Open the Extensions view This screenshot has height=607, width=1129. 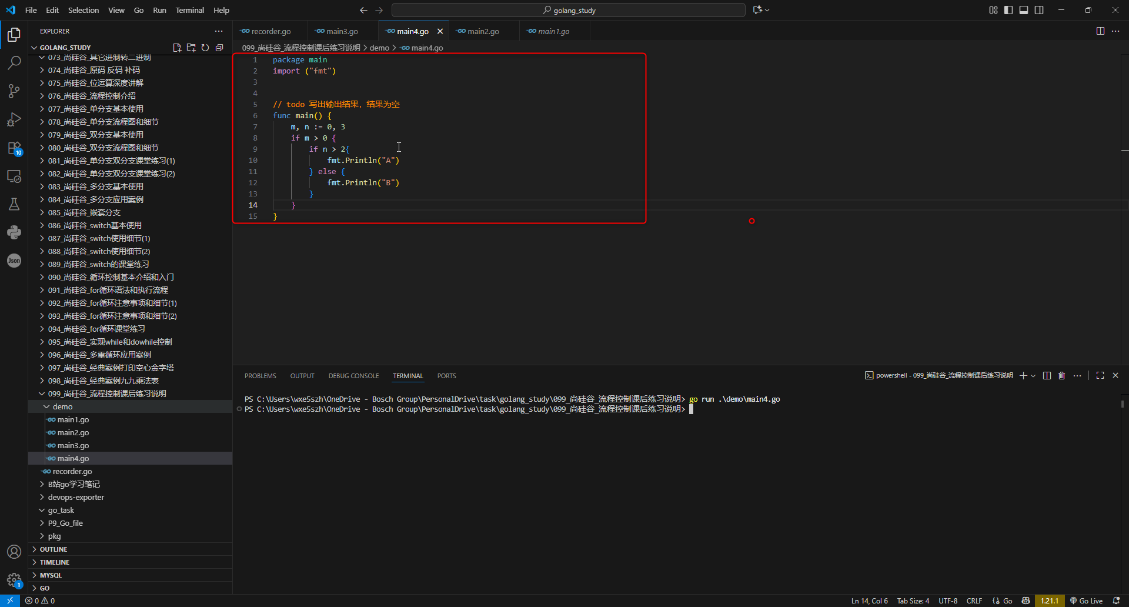14,148
